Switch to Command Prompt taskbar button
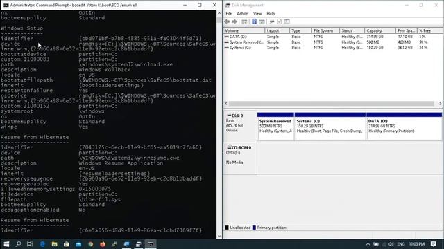The height and width of the screenshot is (249, 444). 151,244
